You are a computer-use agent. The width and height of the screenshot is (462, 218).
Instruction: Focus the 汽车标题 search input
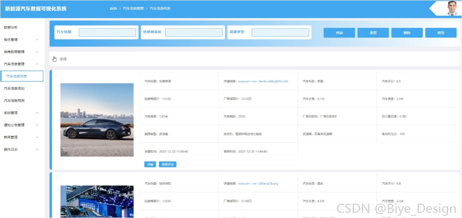pos(107,32)
